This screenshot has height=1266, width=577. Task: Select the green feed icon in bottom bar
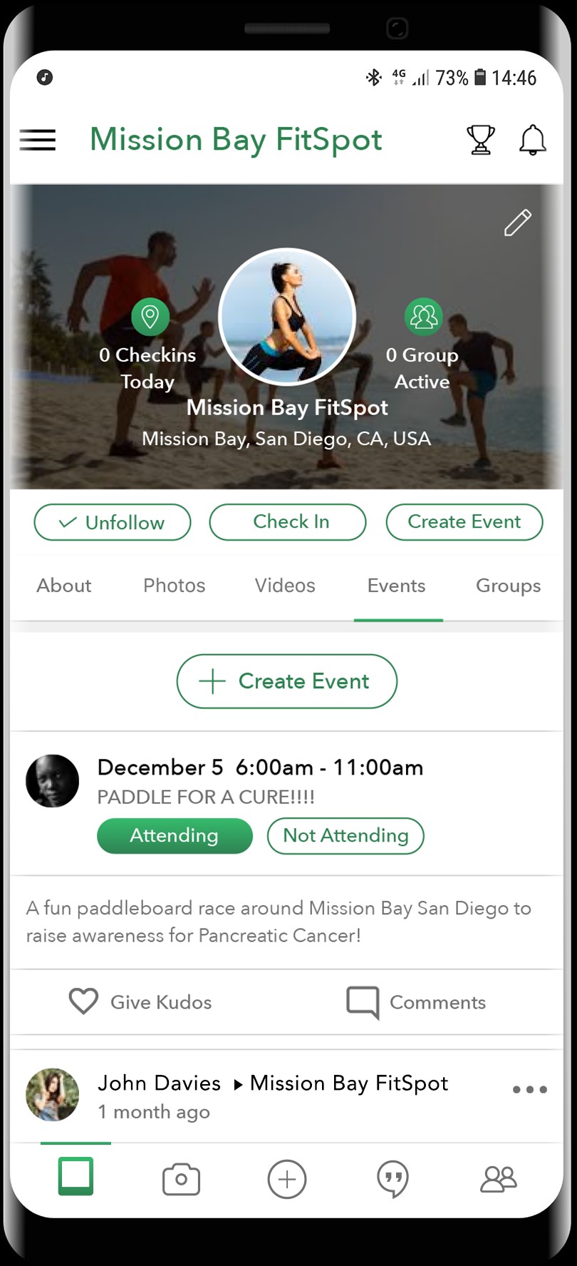(x=76, y=1176)
